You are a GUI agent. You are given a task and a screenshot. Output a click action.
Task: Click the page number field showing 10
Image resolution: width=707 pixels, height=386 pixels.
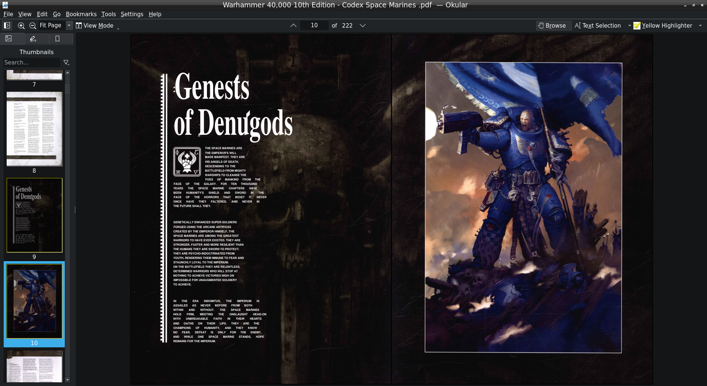click(x=314, y=25)
